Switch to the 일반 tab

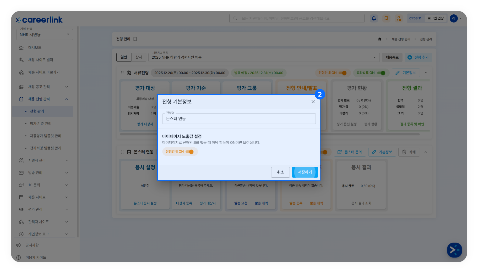click(x=124, y=57)
